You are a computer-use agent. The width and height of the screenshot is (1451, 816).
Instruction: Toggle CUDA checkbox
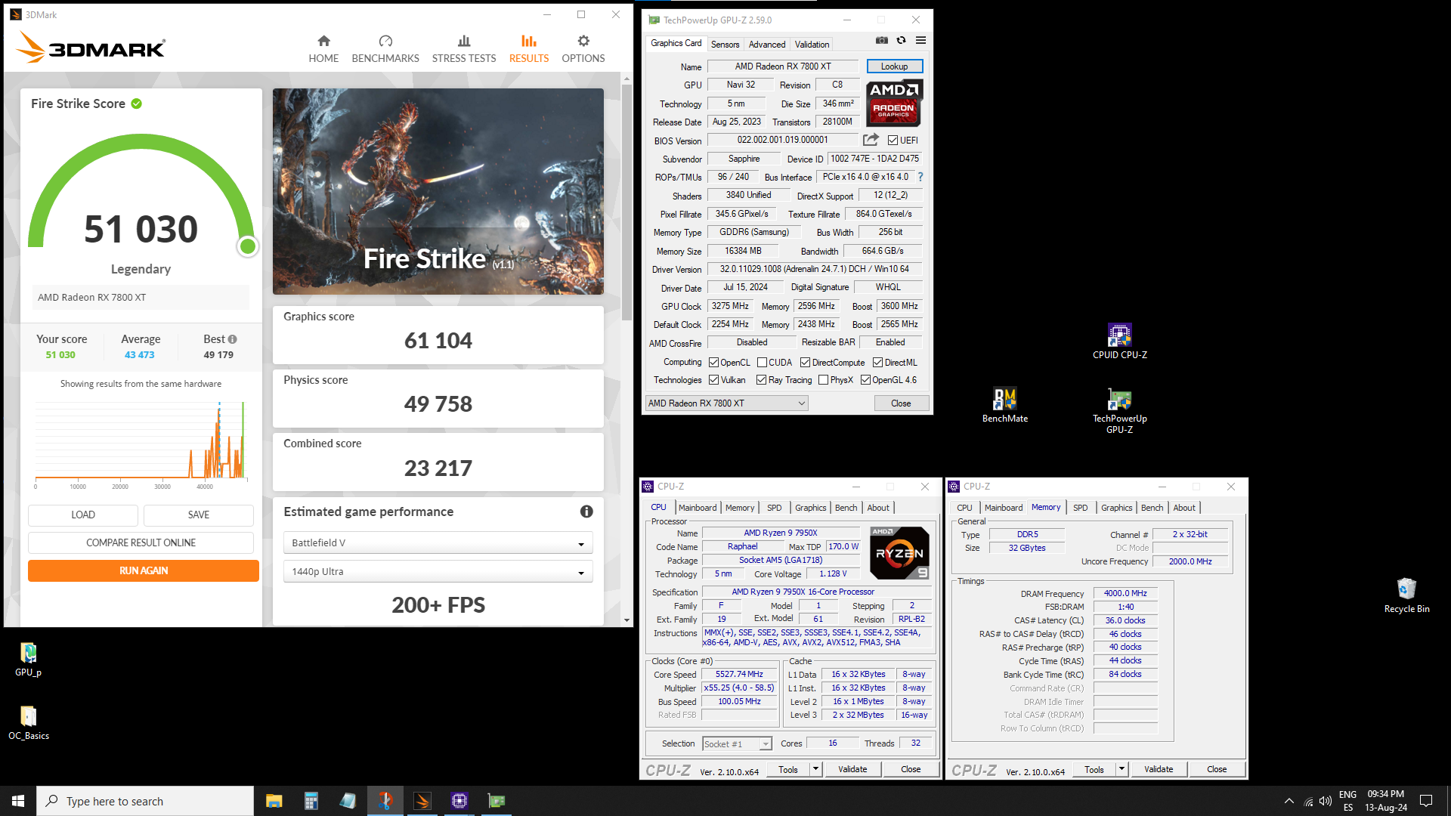point(762,363)
